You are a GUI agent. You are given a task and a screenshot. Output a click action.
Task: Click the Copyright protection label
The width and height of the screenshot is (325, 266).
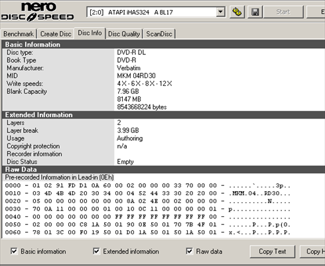click(x=33, y=146)
